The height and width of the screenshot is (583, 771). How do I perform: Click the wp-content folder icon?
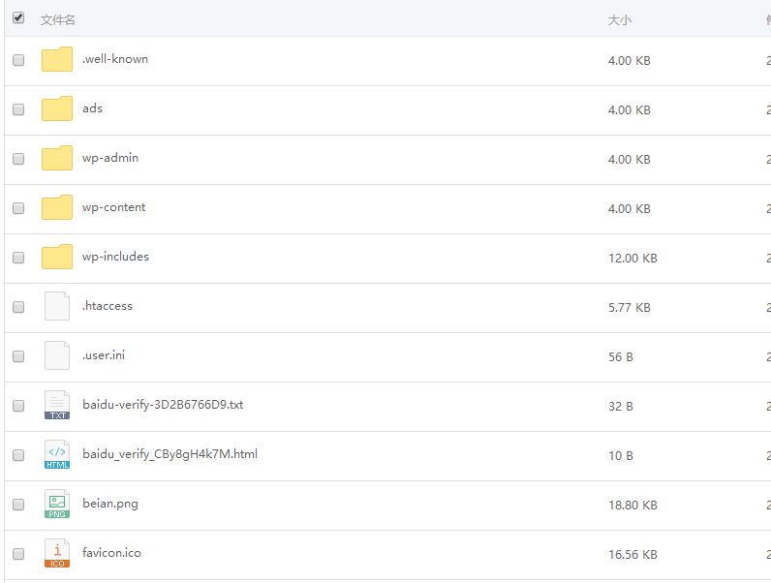pyautogui.click(x=57, y=208)
